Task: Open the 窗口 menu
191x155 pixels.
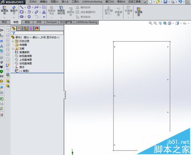Action: click(x=110, y=2)
